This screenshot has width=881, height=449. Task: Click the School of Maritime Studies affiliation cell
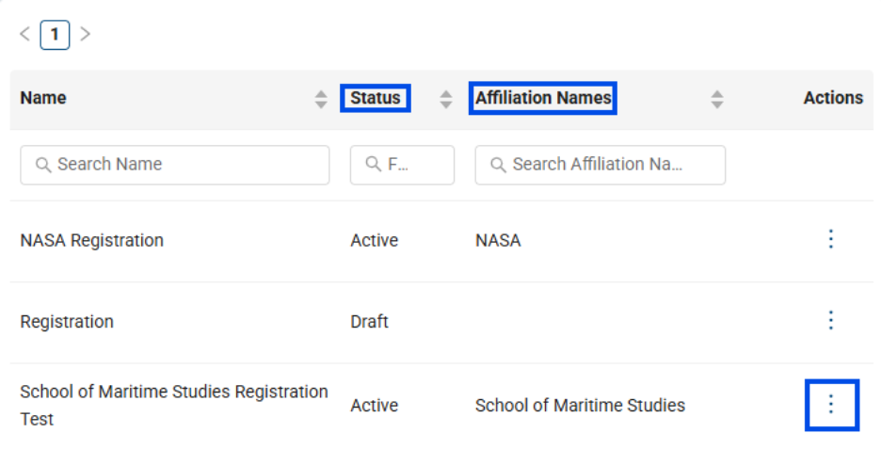tap(581, 405)
